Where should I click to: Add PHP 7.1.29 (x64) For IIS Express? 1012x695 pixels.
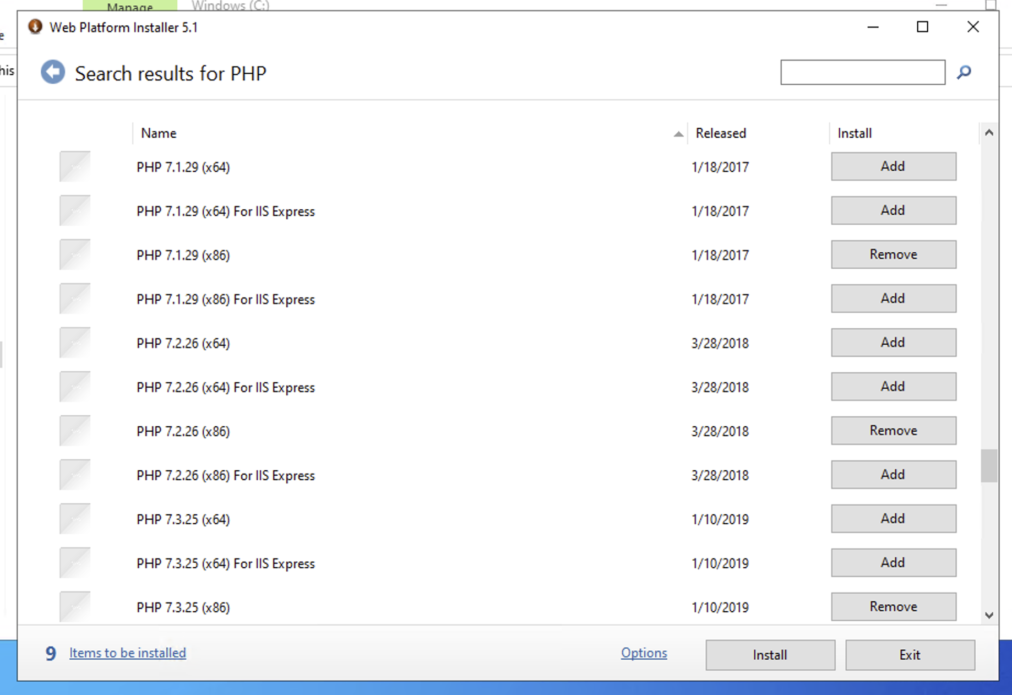[894, 210]
